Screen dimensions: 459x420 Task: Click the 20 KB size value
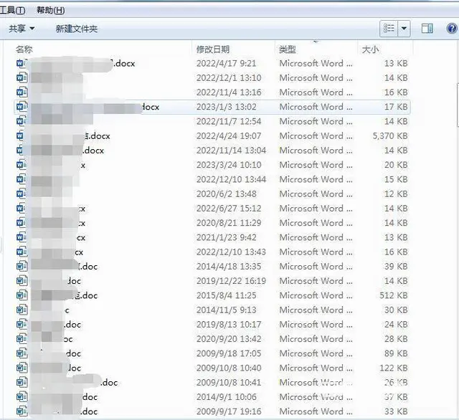(396, 166)
